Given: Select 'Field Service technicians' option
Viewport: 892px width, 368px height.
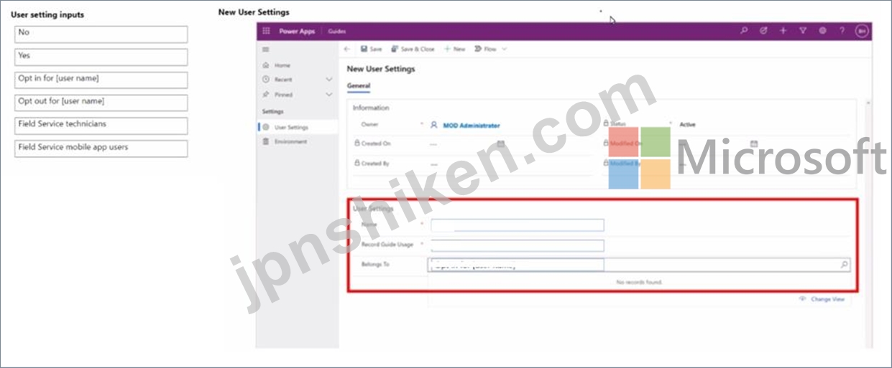Looking at the screenshot, I should point(101,126).
